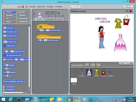Tick the y koordinatı reporter checkbox
The height and width of the screenshot is (102, 136).
click(x=4, y=90)
